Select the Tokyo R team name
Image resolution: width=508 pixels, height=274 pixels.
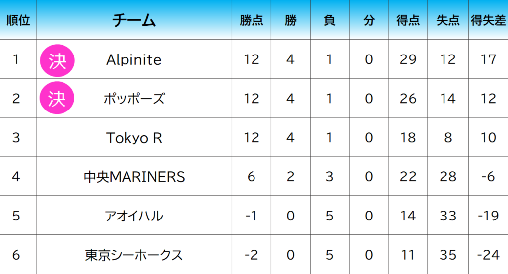tap(134, 138)
